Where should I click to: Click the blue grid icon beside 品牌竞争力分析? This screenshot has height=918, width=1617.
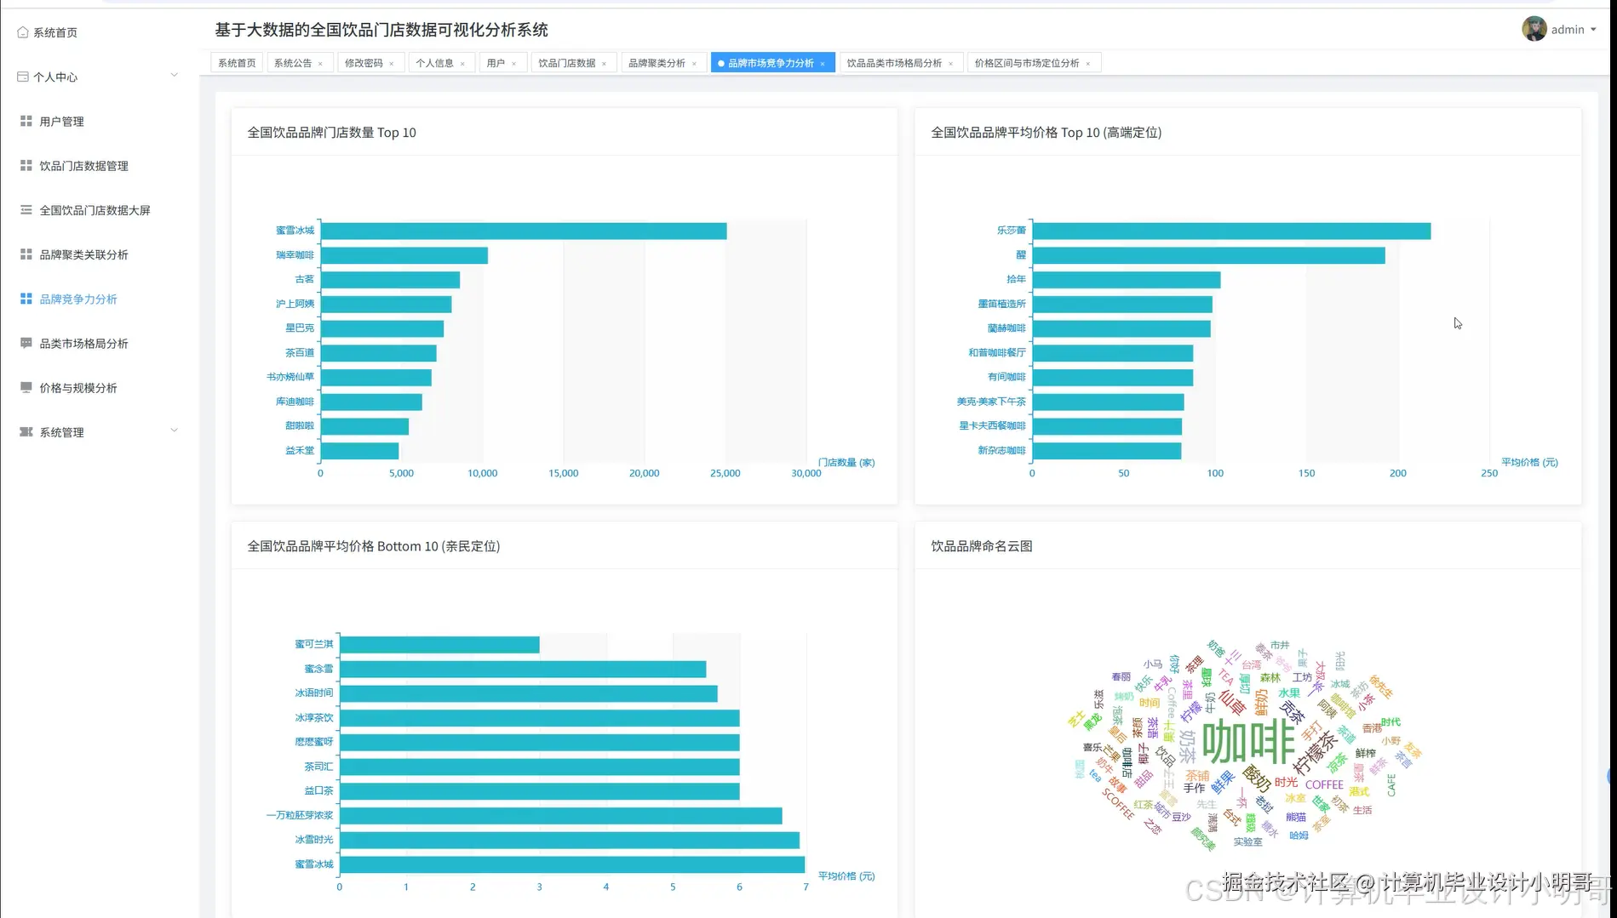pos(26,299)
